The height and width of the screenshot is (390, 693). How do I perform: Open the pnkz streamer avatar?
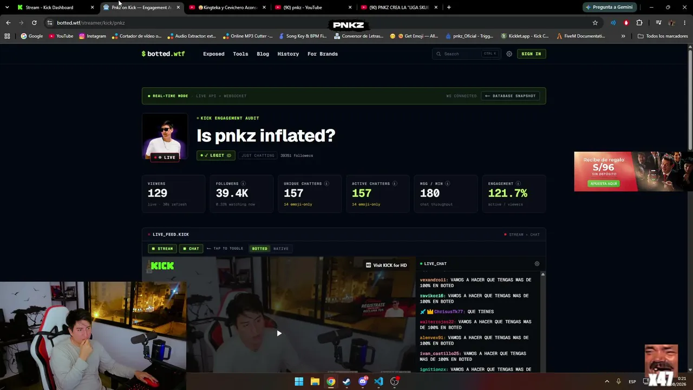(165, 137)
